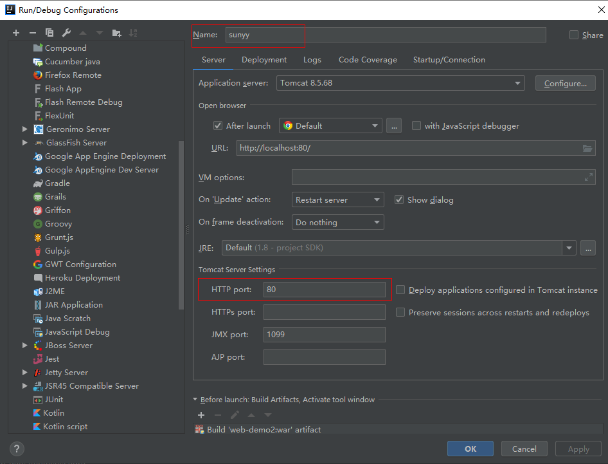The image size is (608, 464).
Task: Open the wrench Edit Defaults icon
Action: pos(66,33)
